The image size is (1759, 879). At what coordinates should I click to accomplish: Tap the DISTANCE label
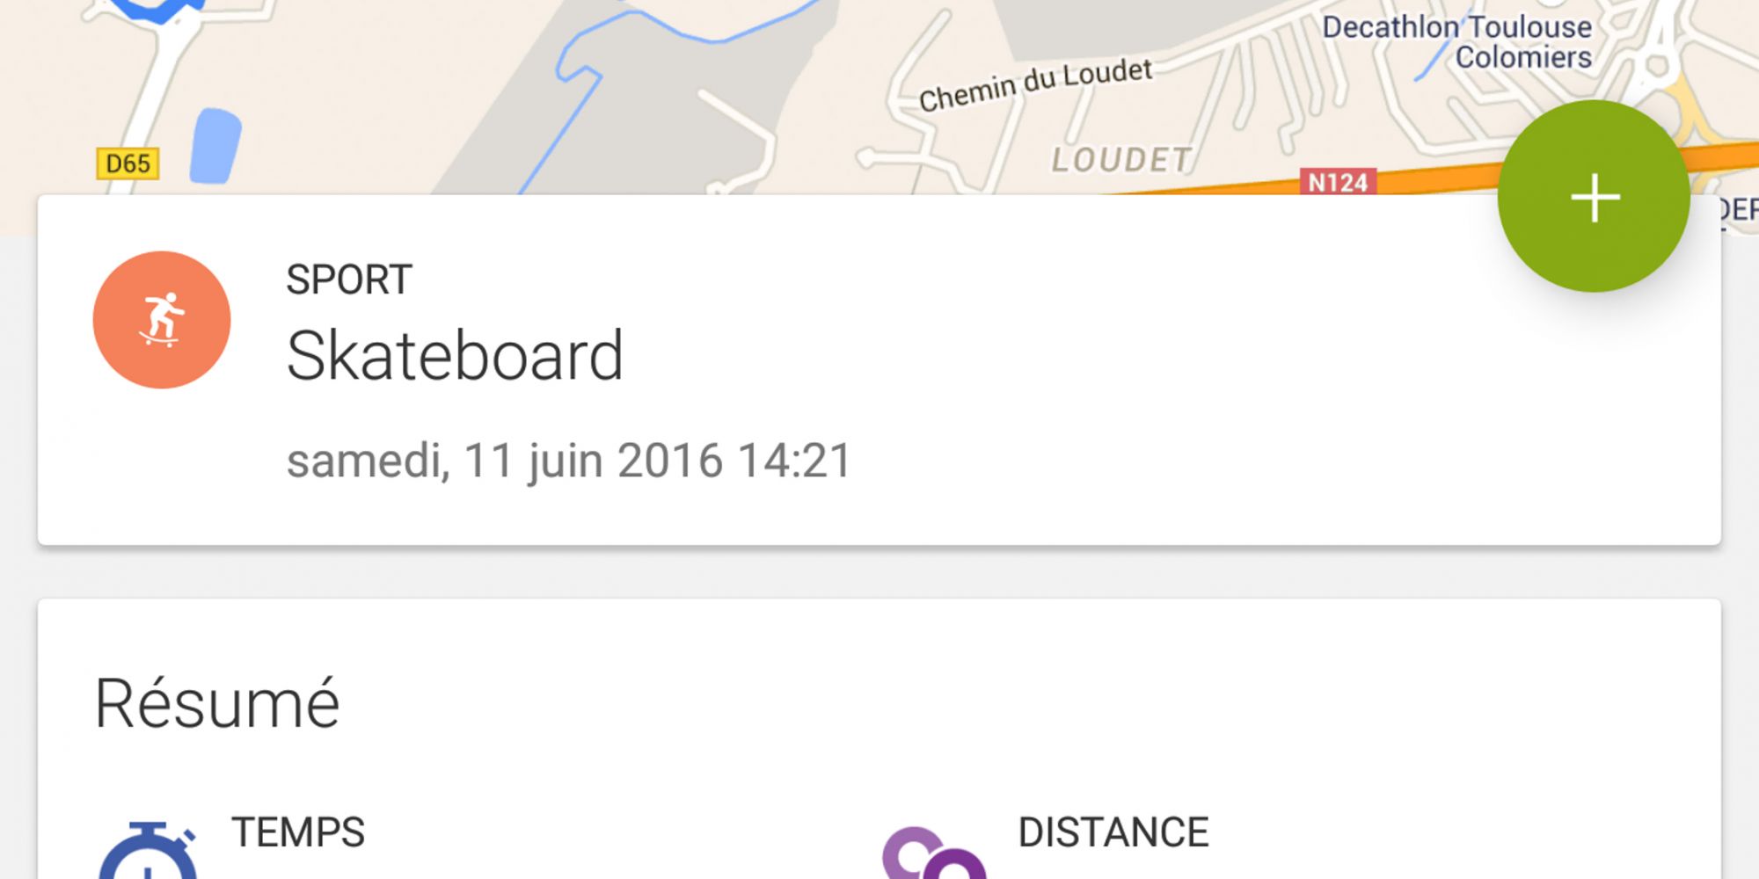pyautogui.click(x=1113, y=832)
